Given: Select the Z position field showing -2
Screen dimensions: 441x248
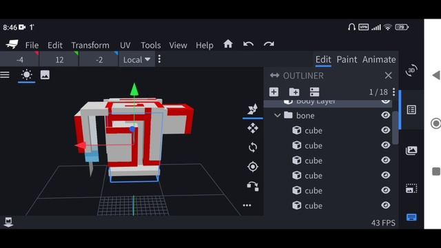Looking at the screenshot, I should 99,59.
